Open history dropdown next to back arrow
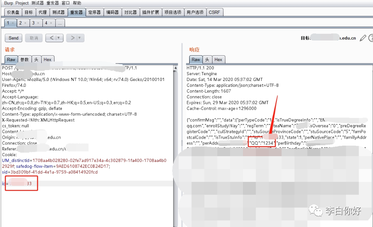Viewport: 373px width, 227px height. (59, 38)
